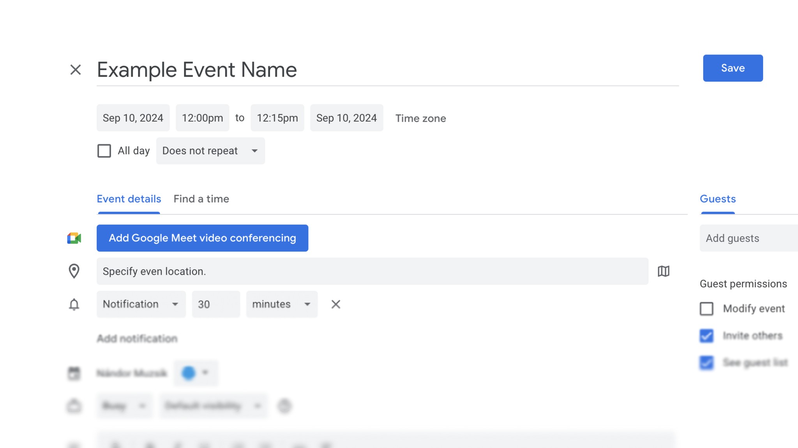798x448 pixels.
Task: Check the Modify event permission
Action: pos(706,309)
